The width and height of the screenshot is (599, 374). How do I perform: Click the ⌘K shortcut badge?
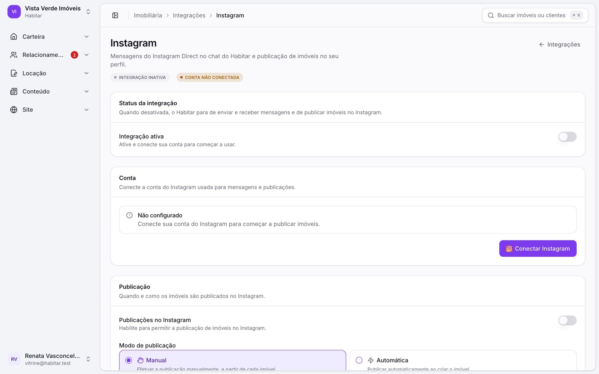pyautogui.click(x=576, y=15)
